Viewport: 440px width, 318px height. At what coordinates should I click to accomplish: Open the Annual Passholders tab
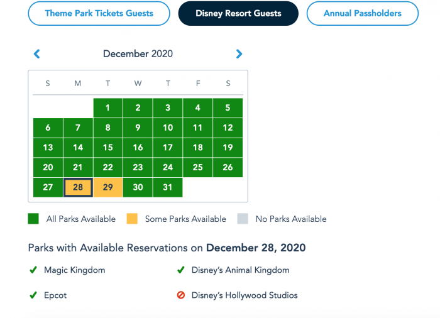click(x=363, y=13)
